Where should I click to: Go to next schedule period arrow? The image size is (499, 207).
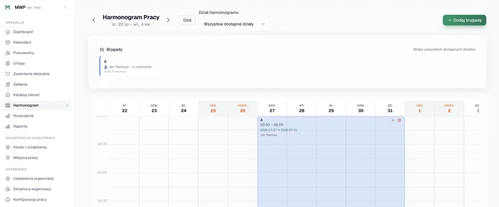pyautogui.click(x=168, y=20)
